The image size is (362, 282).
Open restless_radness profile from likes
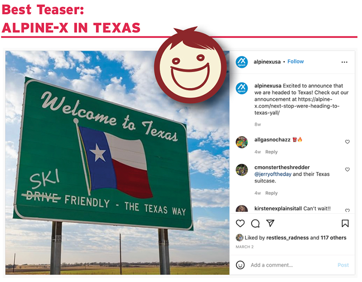(x=287, y=238)
